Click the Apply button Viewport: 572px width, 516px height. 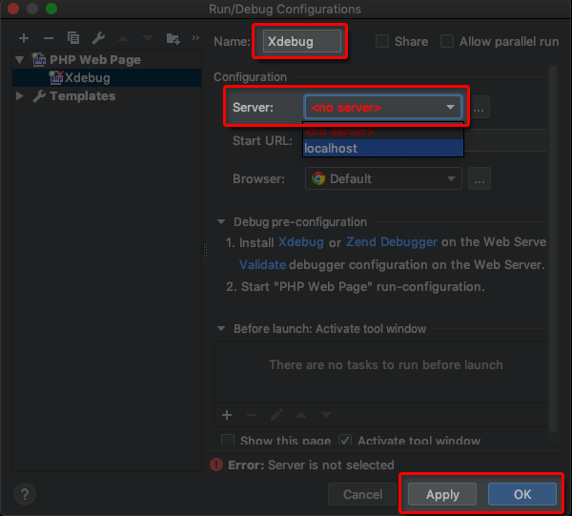(x=442, y=494)
